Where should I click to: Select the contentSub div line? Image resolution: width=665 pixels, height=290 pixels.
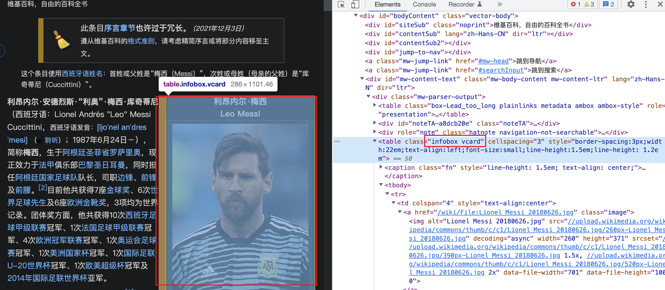point(469,34)
